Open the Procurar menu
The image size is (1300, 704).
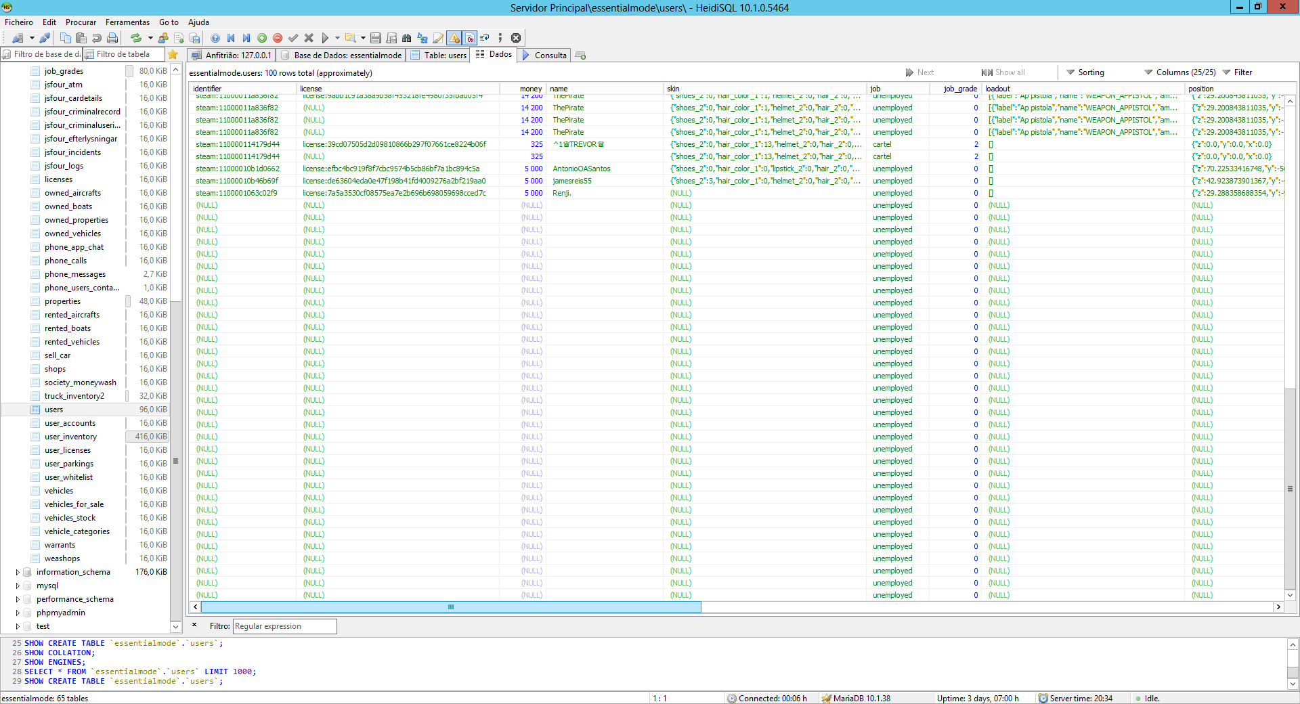click(x=81, y=22)
